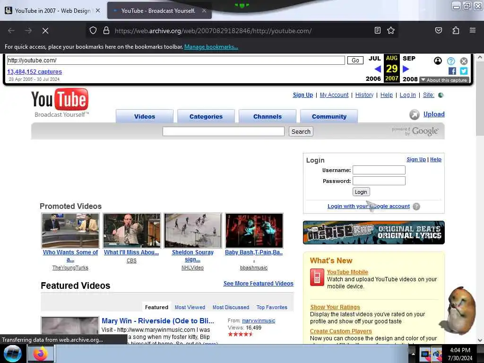Click the Upload arrow icon
This screenshot has width=484, height=363.
point(414,114)
